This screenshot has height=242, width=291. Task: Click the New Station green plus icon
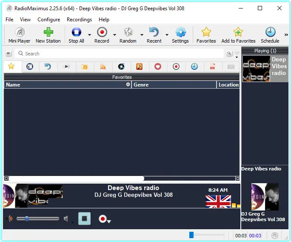pos(48,35)
